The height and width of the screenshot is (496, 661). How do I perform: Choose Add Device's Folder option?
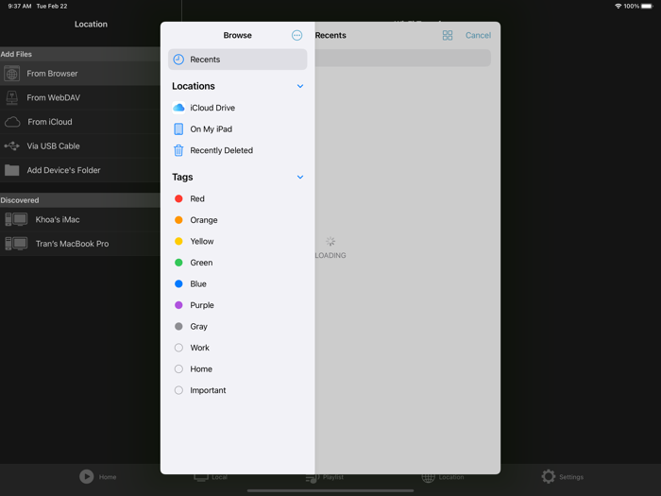pyautogui.click(x=80, y=170)
